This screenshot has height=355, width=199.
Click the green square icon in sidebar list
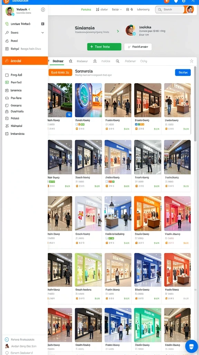pos(7,83)
